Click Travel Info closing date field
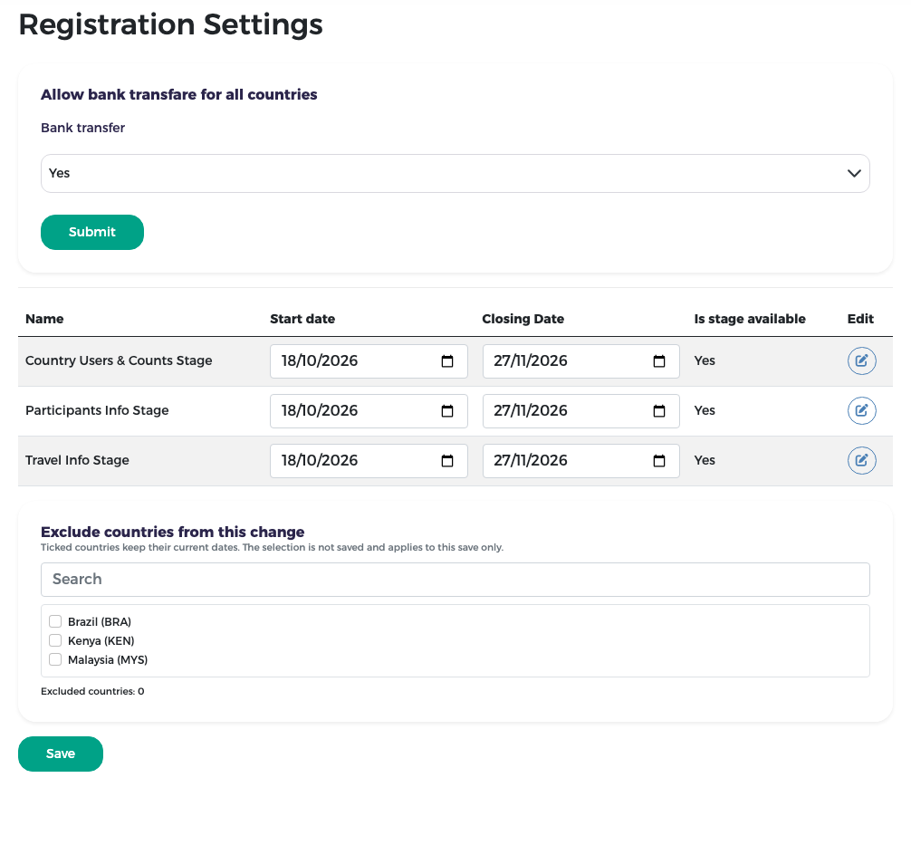 581,461
